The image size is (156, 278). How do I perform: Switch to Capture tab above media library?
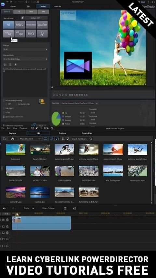click(12, 133)
